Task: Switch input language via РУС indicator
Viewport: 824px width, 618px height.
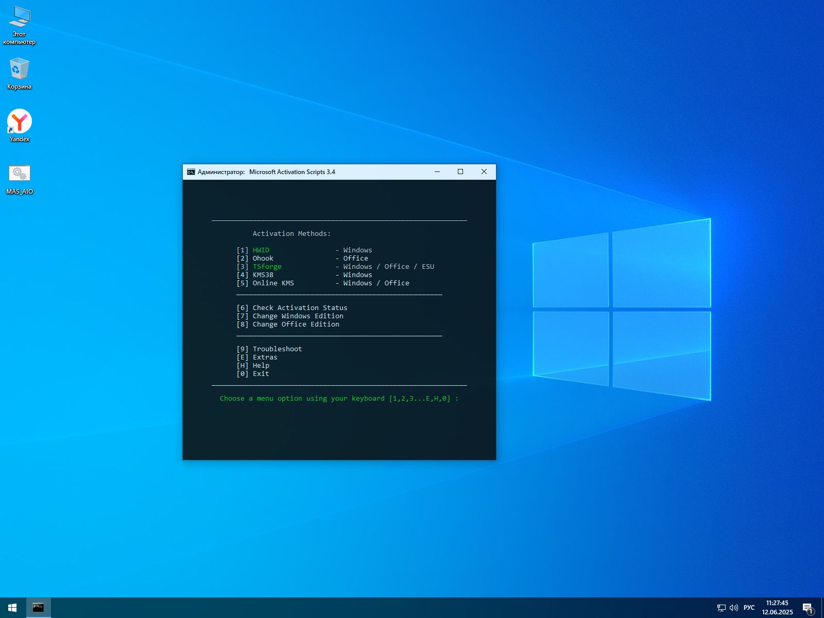Action: [x=749, y=608]
